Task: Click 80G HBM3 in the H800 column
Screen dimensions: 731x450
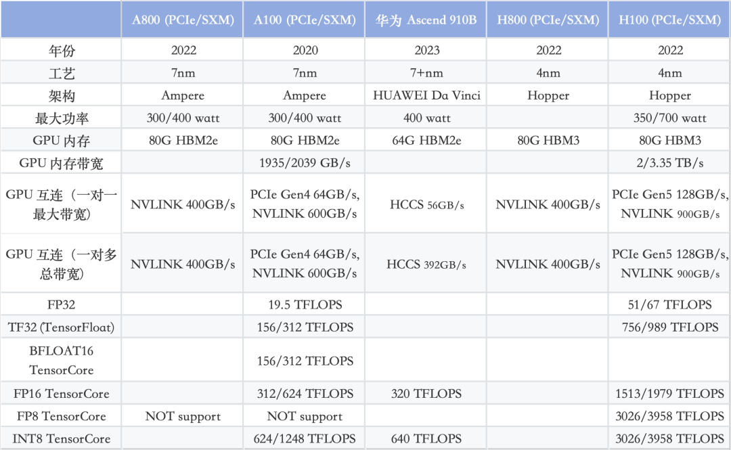Action: click(x=548, y=140)
